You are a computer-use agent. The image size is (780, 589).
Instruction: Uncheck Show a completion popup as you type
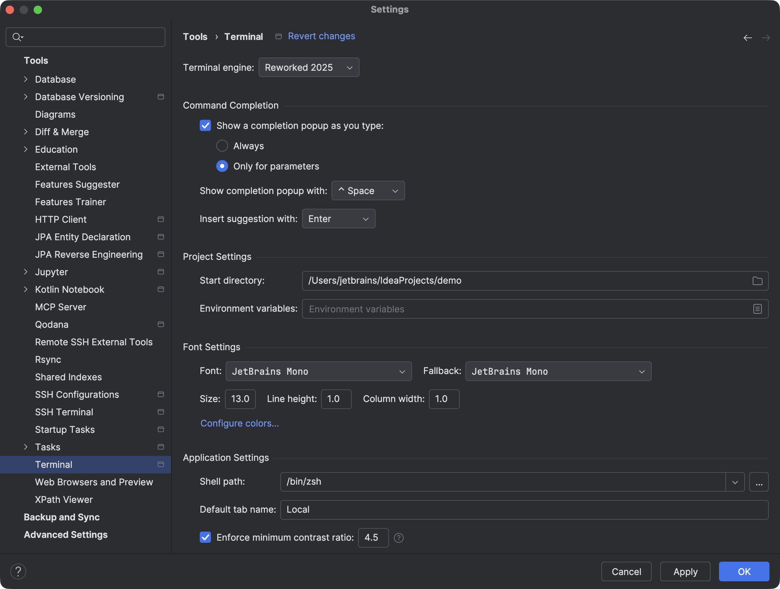coord(205,125)
